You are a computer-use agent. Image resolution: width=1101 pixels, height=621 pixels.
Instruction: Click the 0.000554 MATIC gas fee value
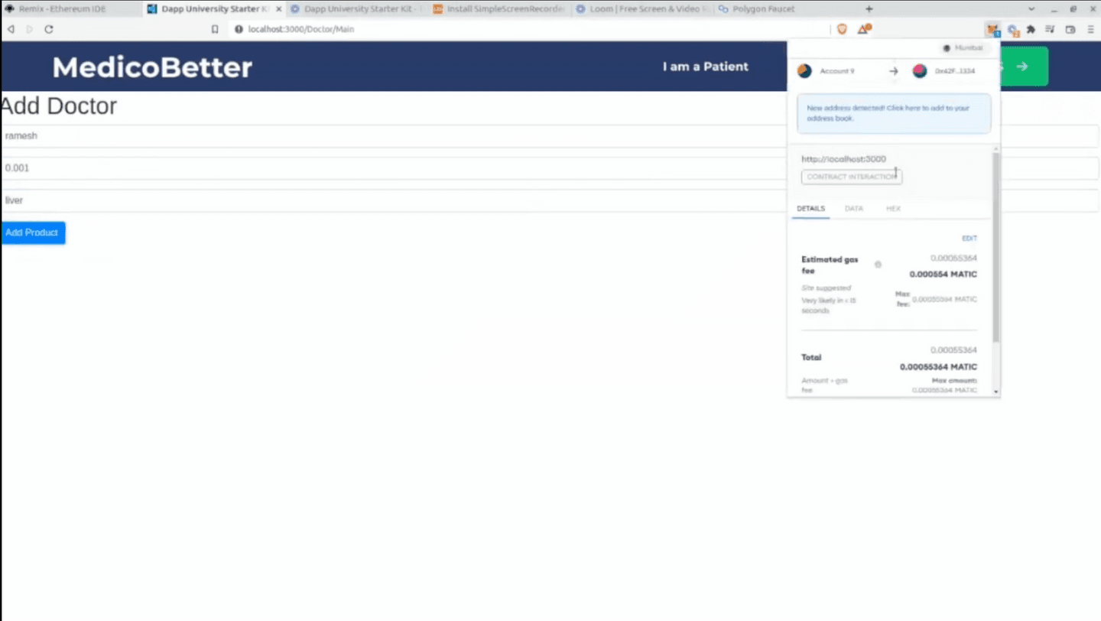pyautogui.click(x=943, y=275)
